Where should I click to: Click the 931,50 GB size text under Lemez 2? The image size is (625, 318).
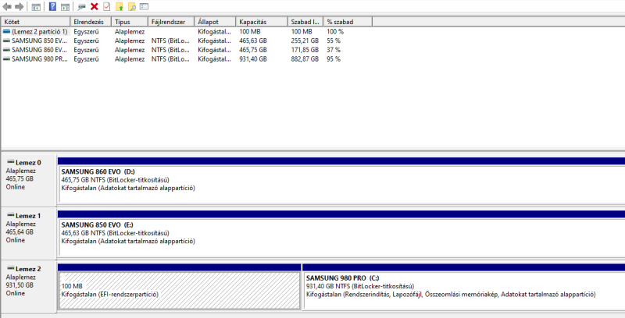pyautogui.click(x=20, y=285)
